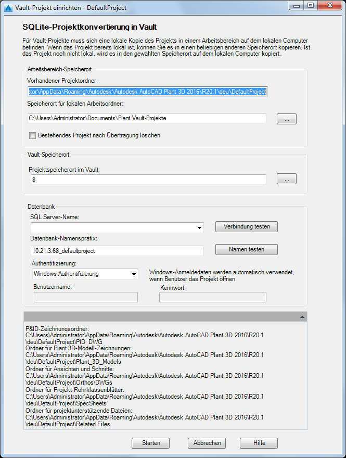Viewport: 346px width, 458px height.
Task: Enable Bestehendes Projekt nach Übertragung löschen
Action: pos(32,135)
